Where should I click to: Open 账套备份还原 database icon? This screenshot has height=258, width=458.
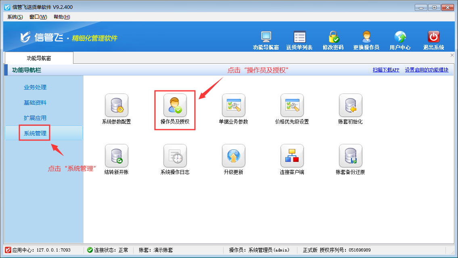(x=350, y=156)
